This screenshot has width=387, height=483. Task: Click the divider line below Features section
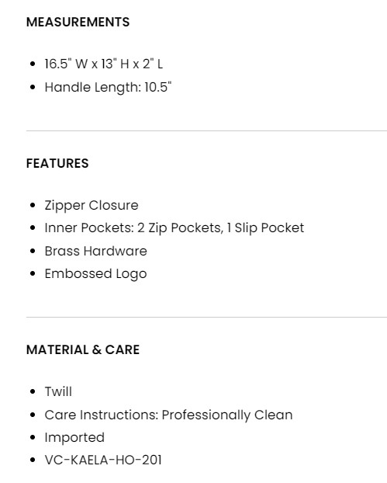tap(206, 317)
